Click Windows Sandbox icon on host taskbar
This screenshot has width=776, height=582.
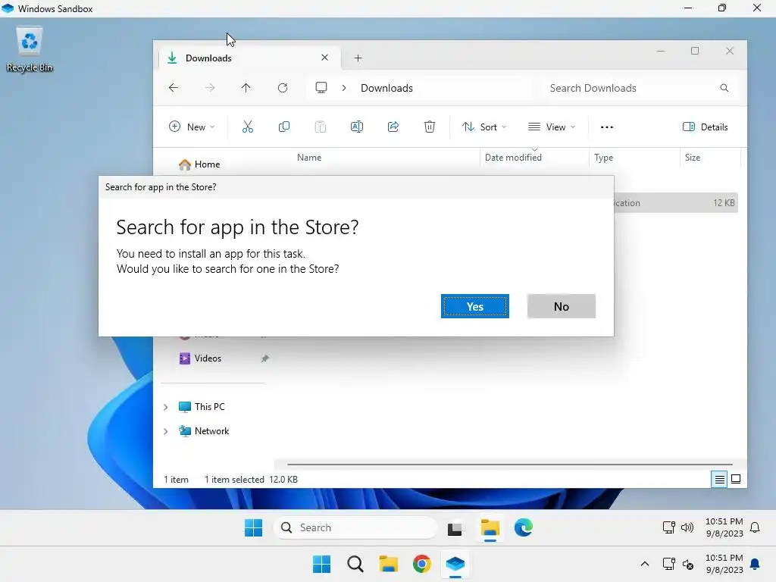pyautogui.click(x=455, y=564)
